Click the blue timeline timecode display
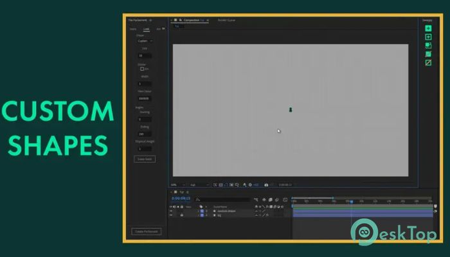Viewport: 450px width, 257px height. [181, 199]
